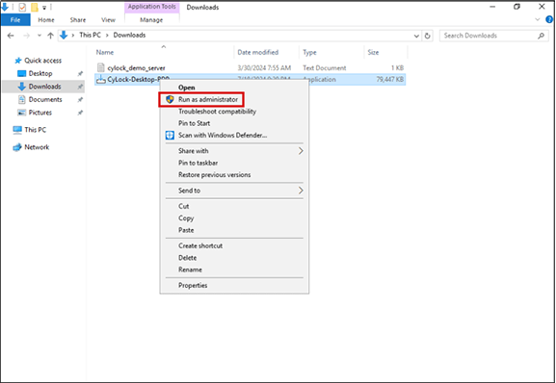Expand the Share with submenu arrow

(x=301, y=151)
